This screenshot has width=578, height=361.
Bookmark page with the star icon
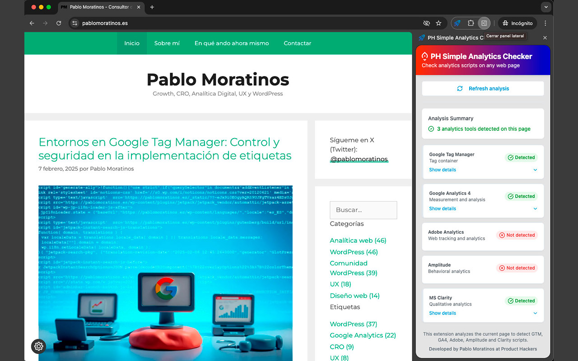click(438, 23)
